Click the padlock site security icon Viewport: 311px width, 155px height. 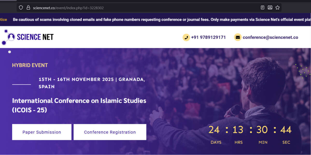pos(28,8)
